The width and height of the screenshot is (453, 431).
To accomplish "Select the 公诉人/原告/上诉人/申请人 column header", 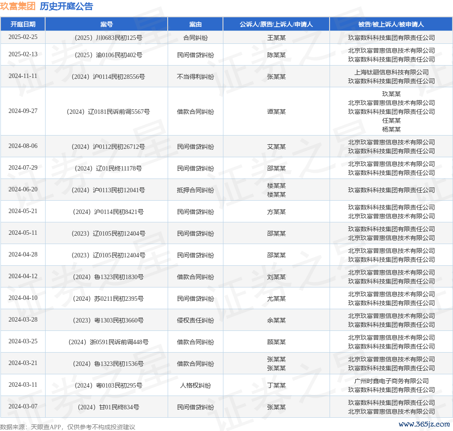I will tap(276, 24).
